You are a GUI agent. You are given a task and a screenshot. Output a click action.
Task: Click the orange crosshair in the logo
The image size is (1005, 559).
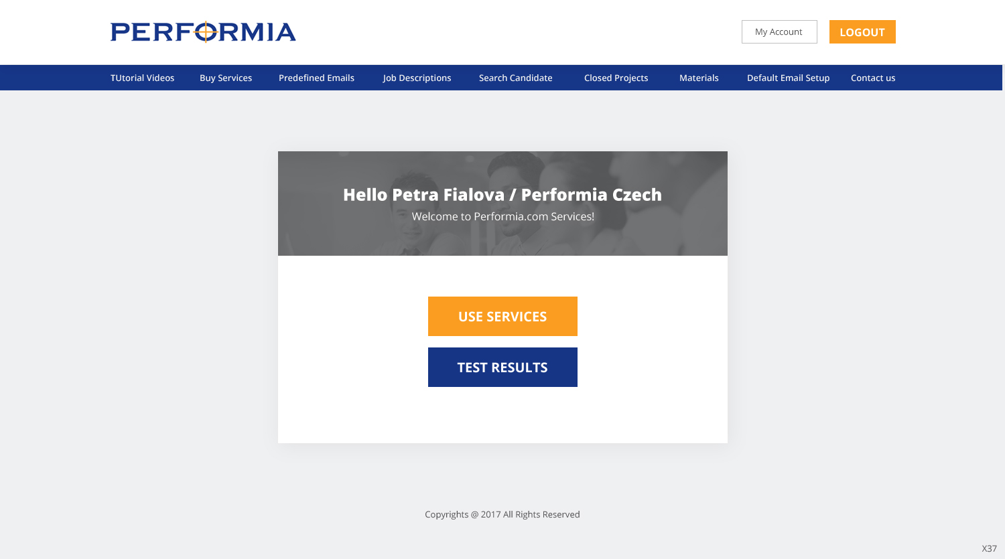pyautogui.click(x=206, y=31)
